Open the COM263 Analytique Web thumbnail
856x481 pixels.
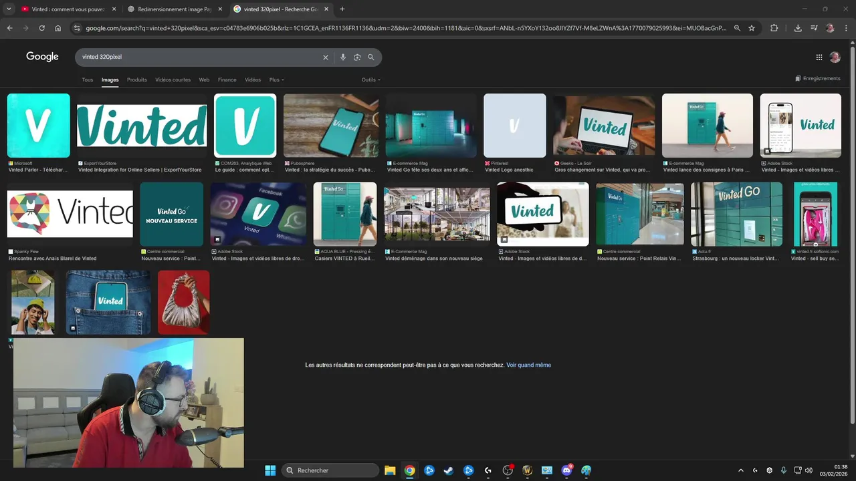tap(245, 126)
